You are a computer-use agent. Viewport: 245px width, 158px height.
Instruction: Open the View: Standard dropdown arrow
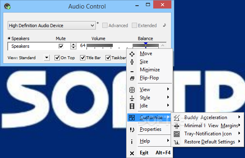46,58
